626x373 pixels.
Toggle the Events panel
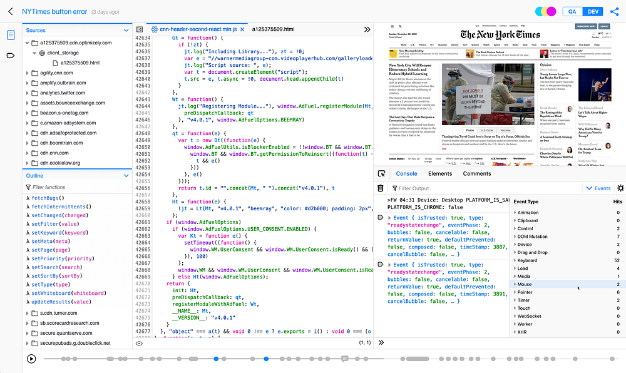click(x=598, y=188)
